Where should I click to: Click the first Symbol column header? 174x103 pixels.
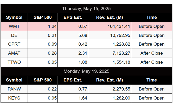[x=14, y=18]
